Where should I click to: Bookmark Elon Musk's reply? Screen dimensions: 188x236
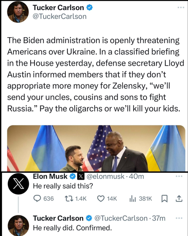[164, 199]
